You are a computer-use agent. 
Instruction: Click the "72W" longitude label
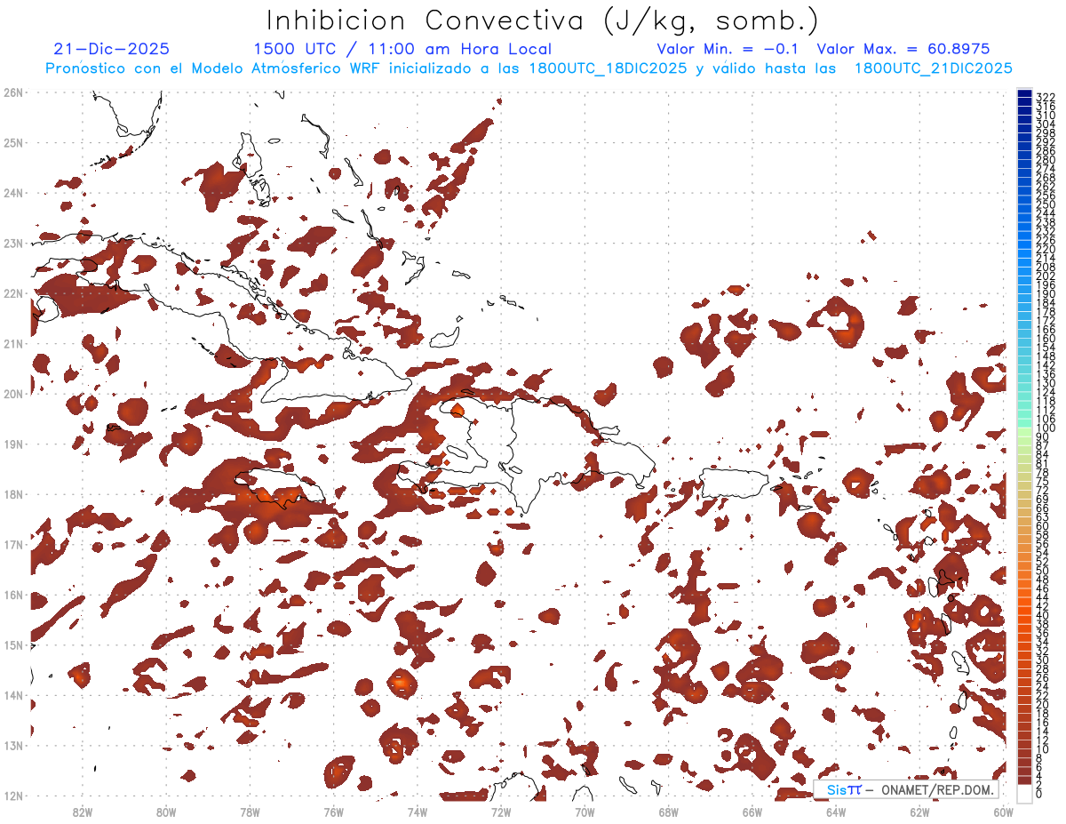501,811
